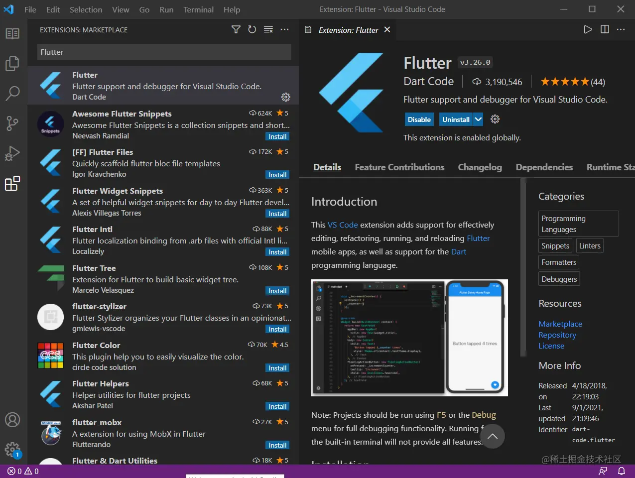This screenshot has width=635, height=478.
Task: Open the Go menu
Action: tap(144, 9)
